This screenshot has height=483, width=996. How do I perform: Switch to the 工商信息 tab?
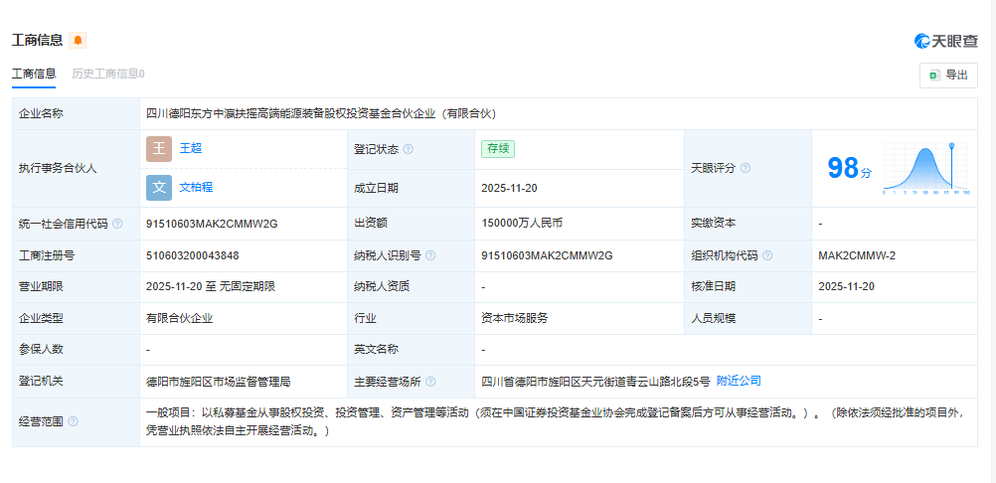click(x=34, y=74)
